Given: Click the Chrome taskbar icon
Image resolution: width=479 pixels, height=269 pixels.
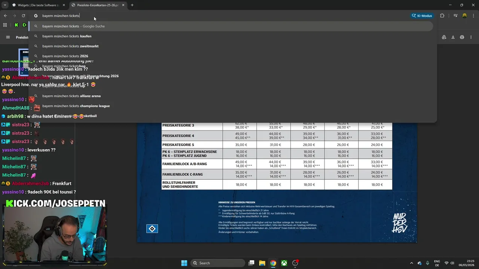Looking at the screenshot, I should tap(273, 263).
